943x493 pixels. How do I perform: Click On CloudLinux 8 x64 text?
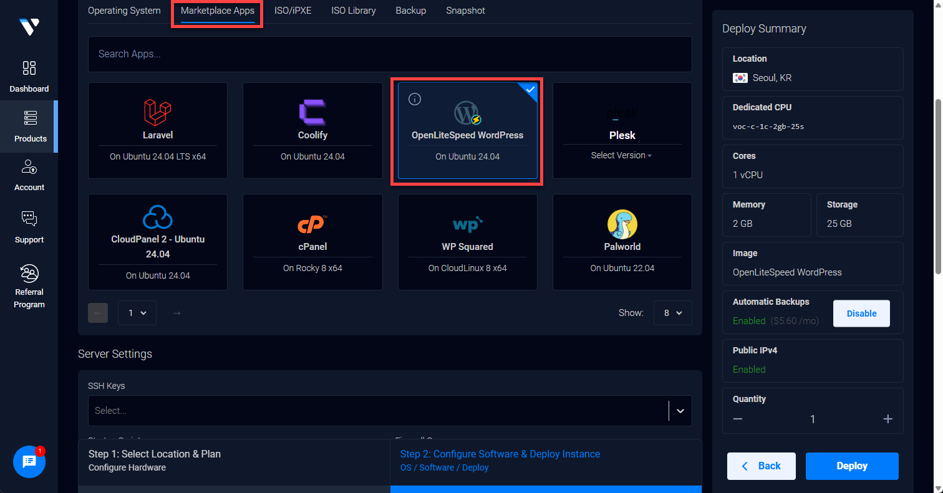(468, 268)
